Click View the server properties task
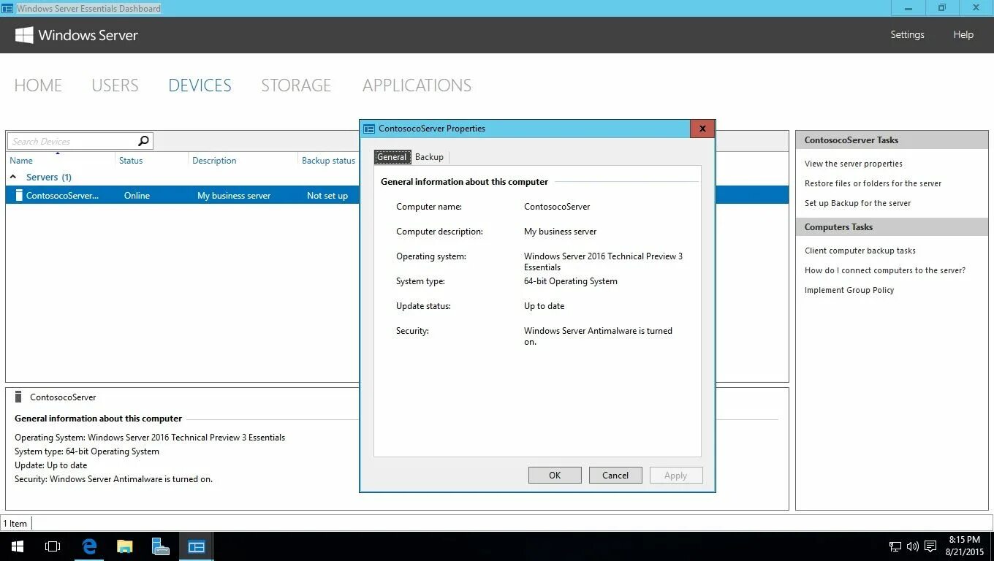This screenshot has height=561, width=994. tap(854, 164)
